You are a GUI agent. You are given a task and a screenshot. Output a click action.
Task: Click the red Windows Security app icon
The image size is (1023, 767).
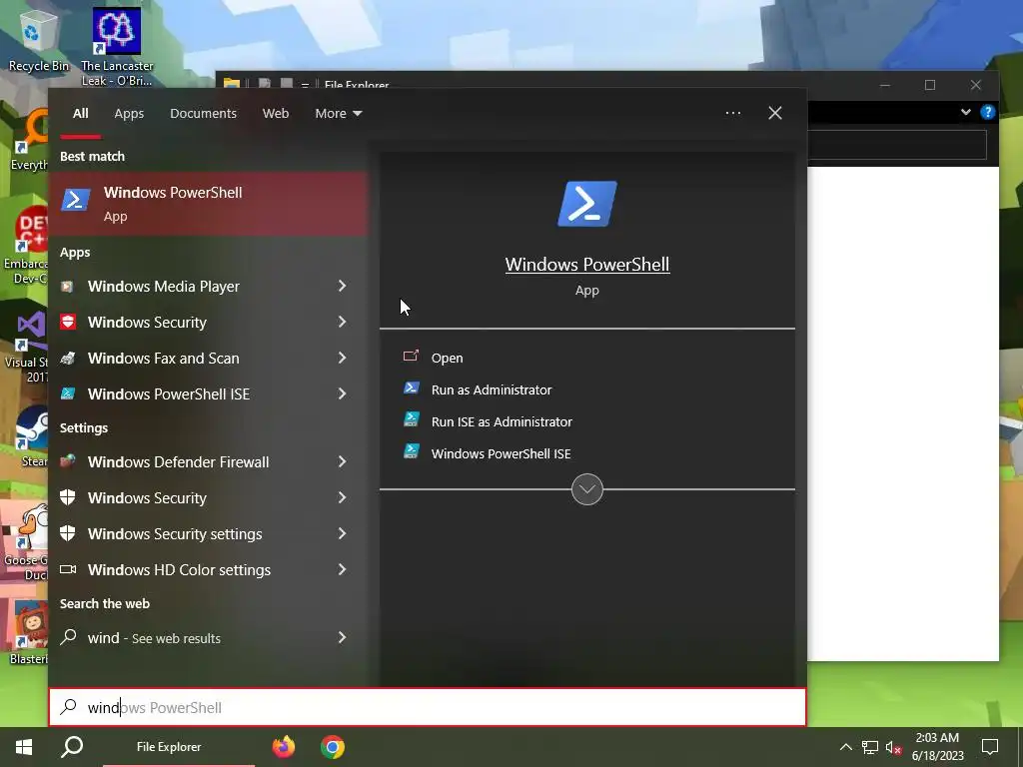tap(68, 323)
